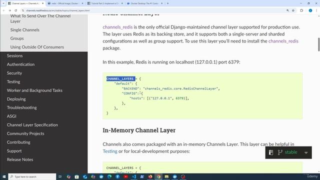
Task: Open the ASGI sidebar entry
Action: 11,116
